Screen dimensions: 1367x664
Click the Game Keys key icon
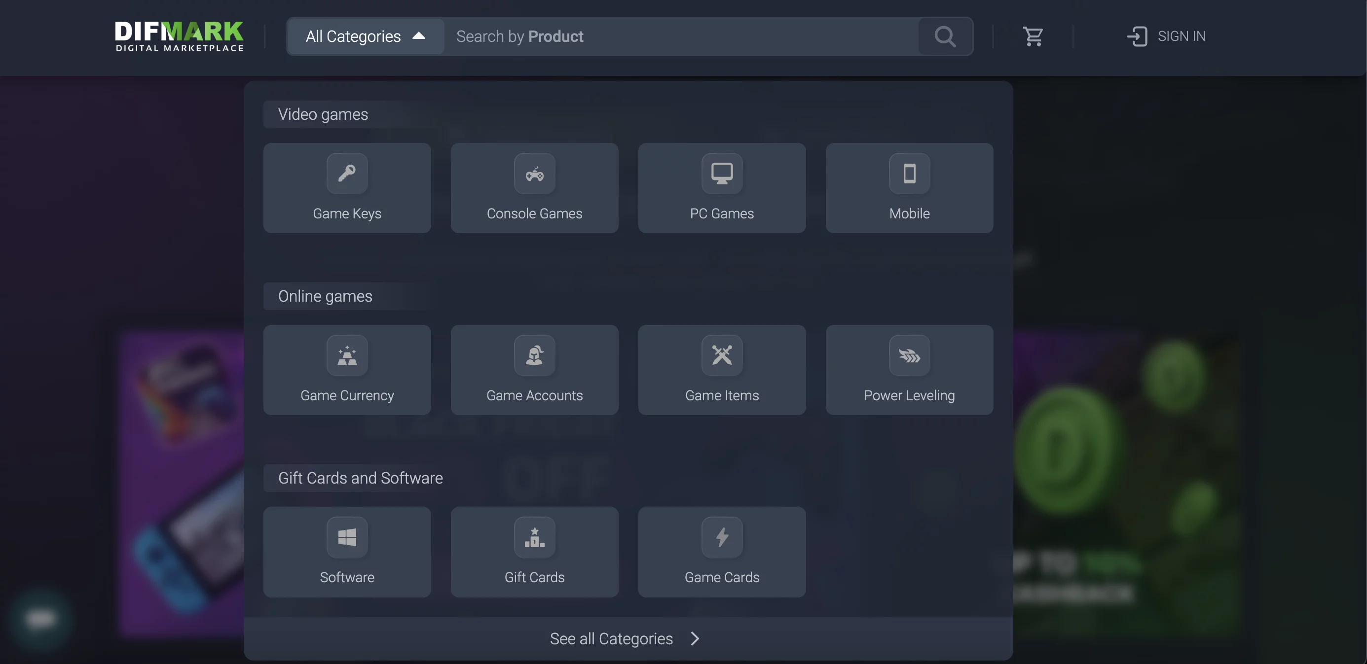point(347,174)
